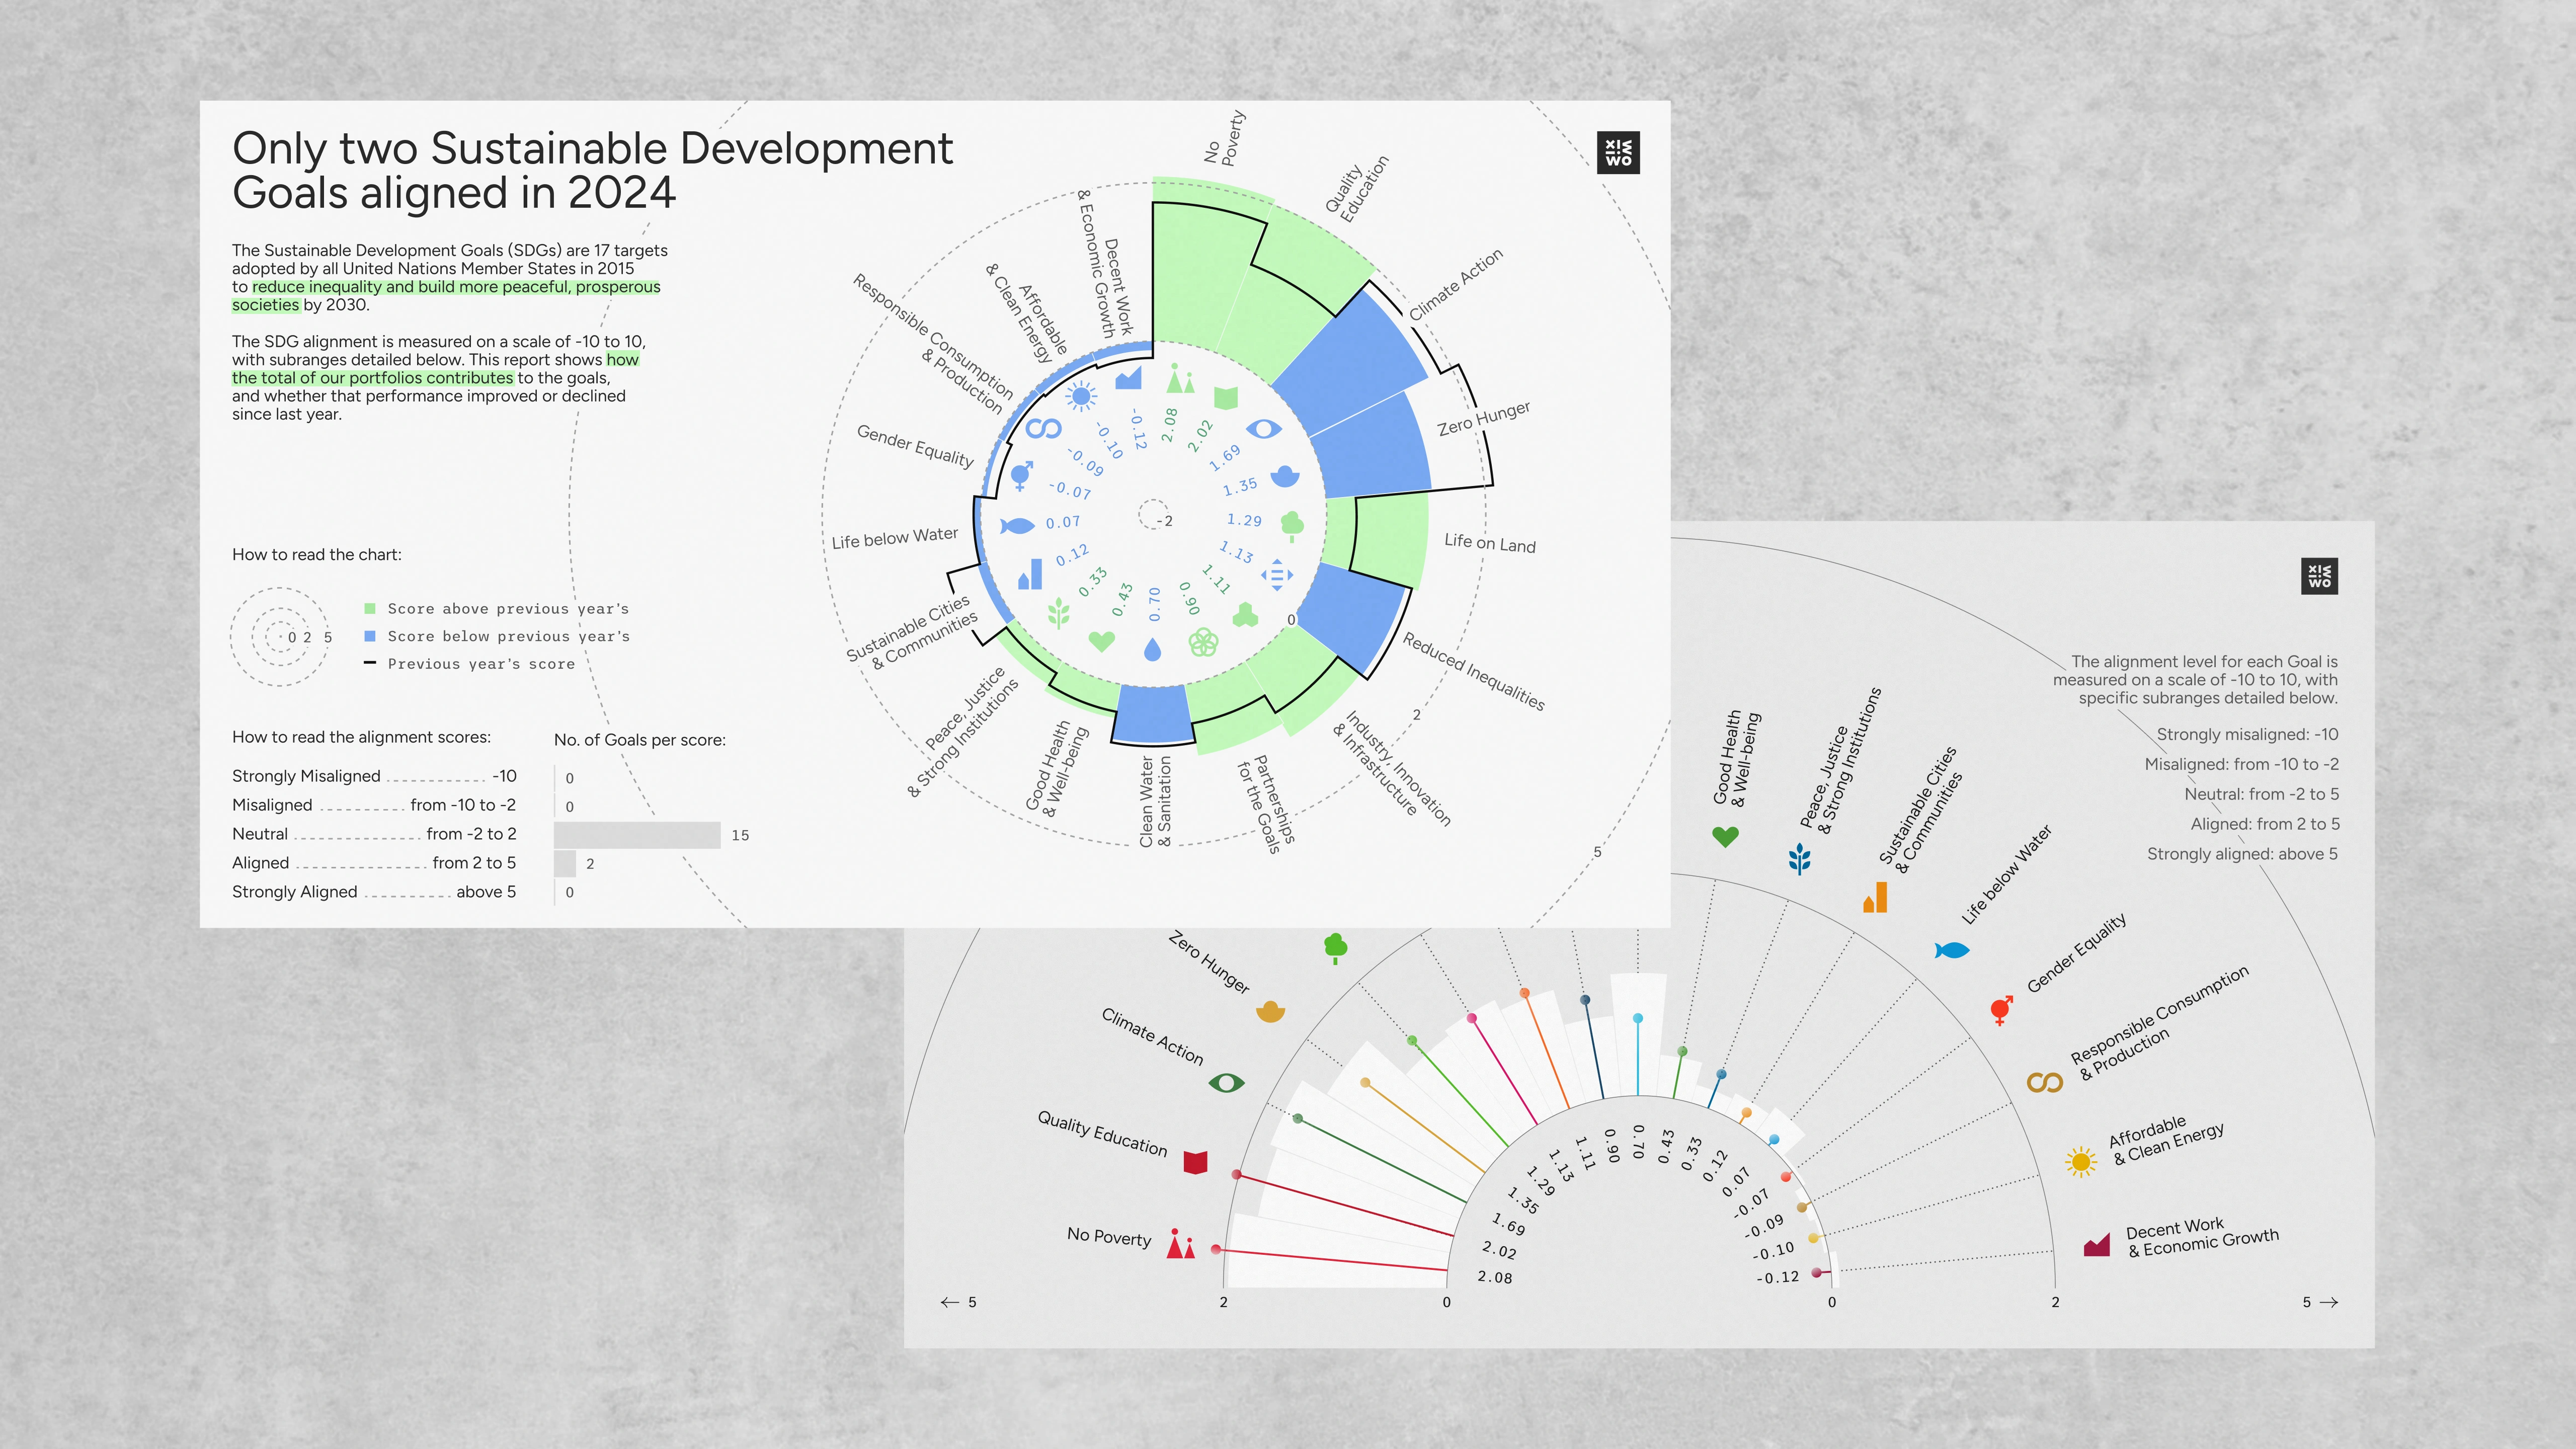Viewport: 2576px width, 1449px height.
Task: Click the yellow Zero Hunger bowl icon
Action: (1270, 1011)
